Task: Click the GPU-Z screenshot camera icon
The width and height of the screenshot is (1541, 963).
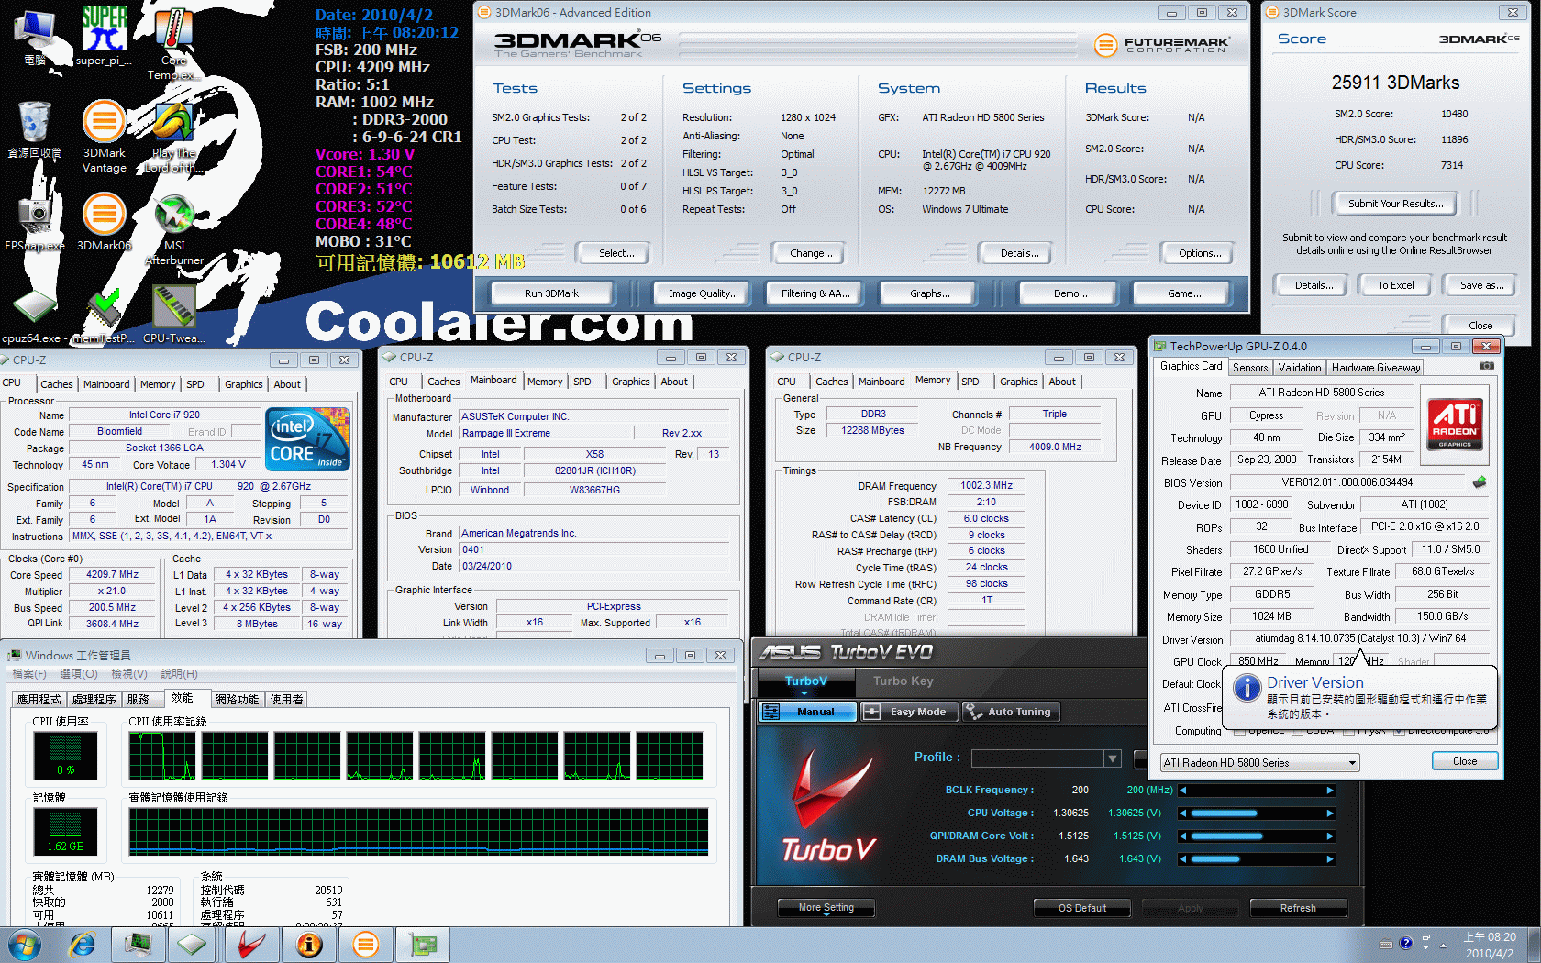Action: click(x=1486, y=366)
